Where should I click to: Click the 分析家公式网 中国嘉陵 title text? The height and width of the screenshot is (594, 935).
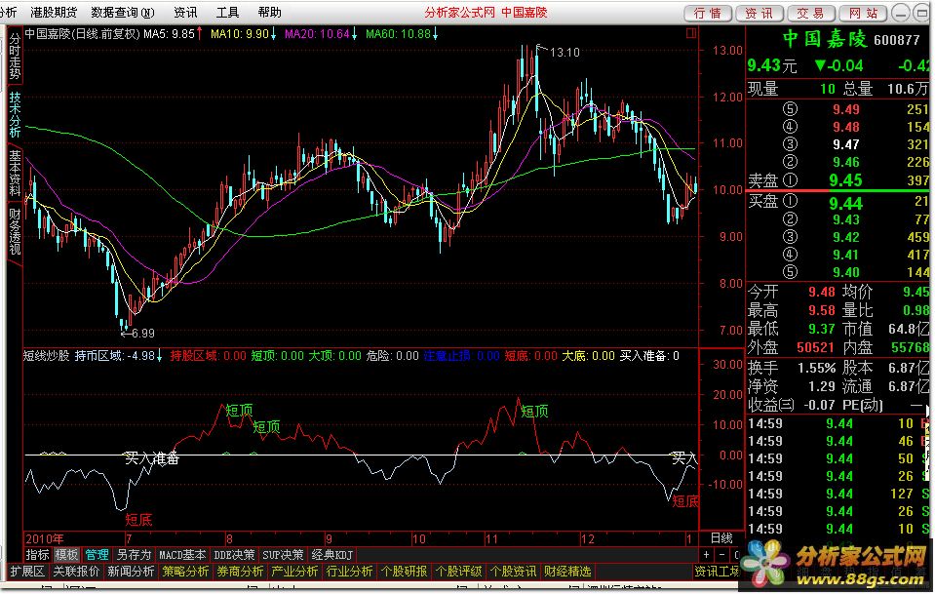click(486, 12)
